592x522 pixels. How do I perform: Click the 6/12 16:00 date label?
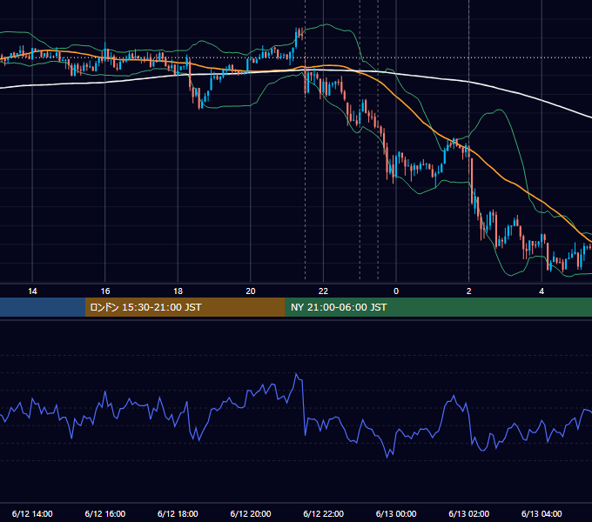(x=105, y=513)
